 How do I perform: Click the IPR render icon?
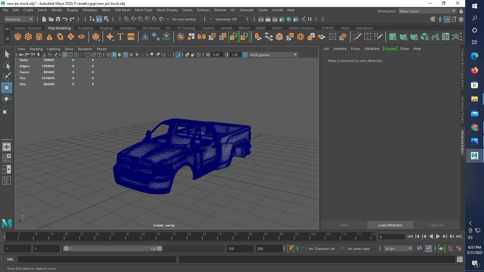pyautogui.click(x=275, y=19)
